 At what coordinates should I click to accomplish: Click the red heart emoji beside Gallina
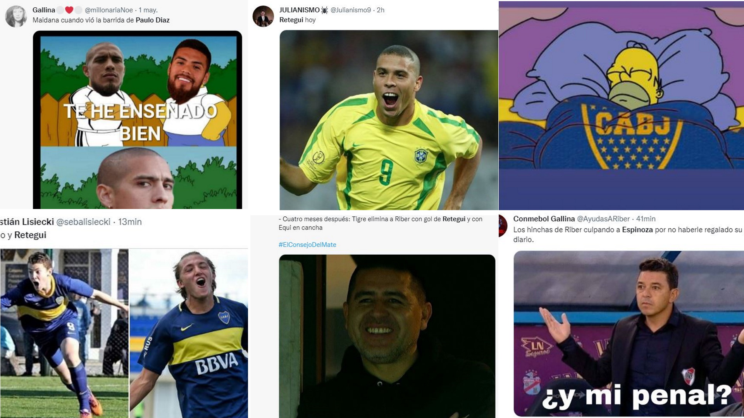69,10
